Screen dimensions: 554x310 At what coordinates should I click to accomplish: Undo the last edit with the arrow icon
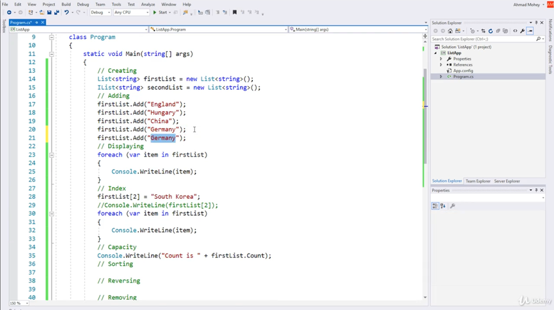(66, 12)
